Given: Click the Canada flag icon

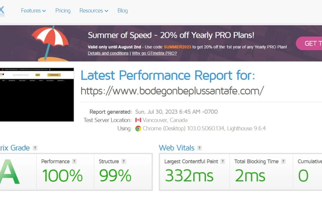Looking at the screenshot, I should 138,120.
